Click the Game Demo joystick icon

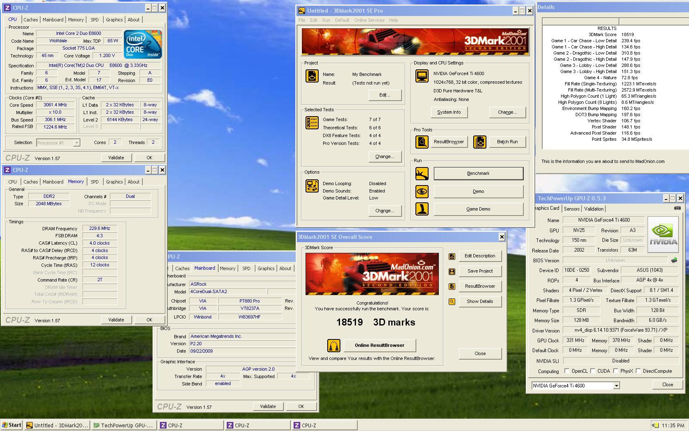tap(422, 209)
